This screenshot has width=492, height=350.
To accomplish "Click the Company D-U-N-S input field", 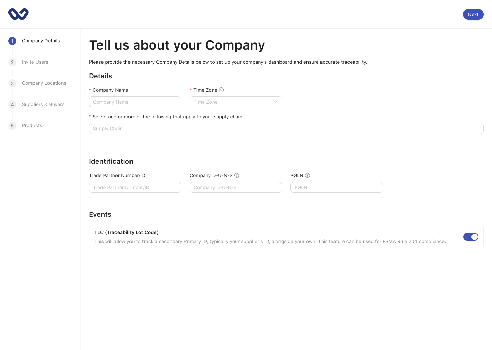I will [x=236, y=187].
